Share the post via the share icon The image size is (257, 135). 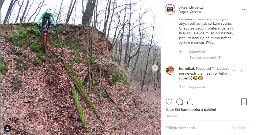click(x=190, y=102)
